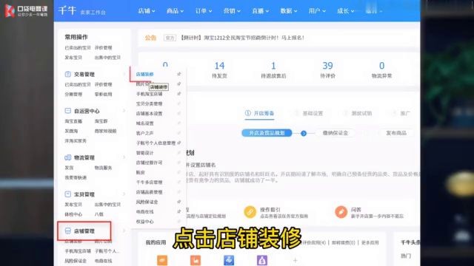Select 店铺经营许可 in the flyout menu
The image size is (474, 266).
pyautogui.click(x=150, y=163)
